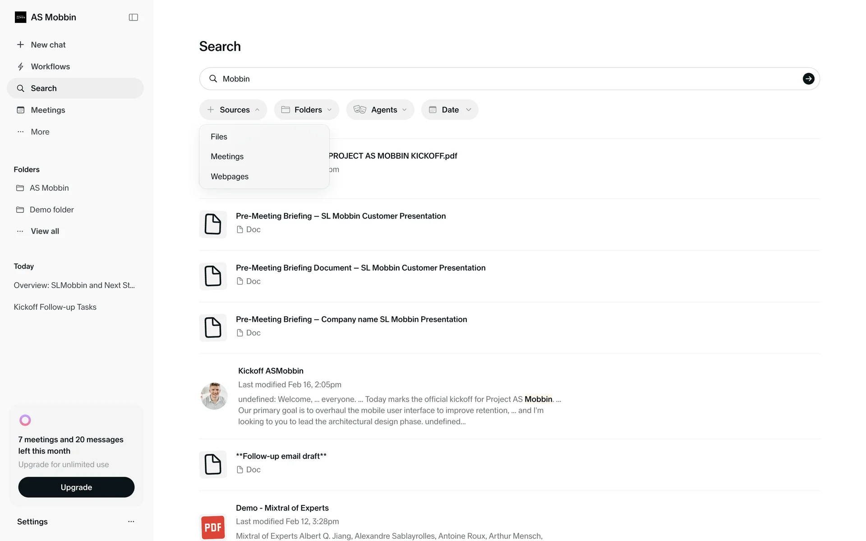866x541 pixels.
Task: Collapse the Sources filter dropdown
Action: (x=233, y=110)
